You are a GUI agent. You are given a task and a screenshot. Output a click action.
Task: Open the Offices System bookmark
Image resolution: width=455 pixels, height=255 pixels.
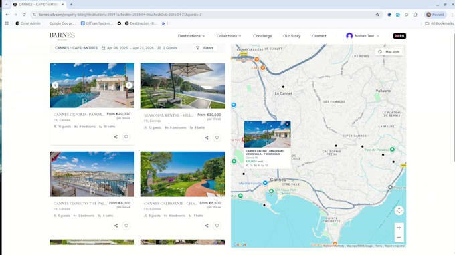click(97, 23)
